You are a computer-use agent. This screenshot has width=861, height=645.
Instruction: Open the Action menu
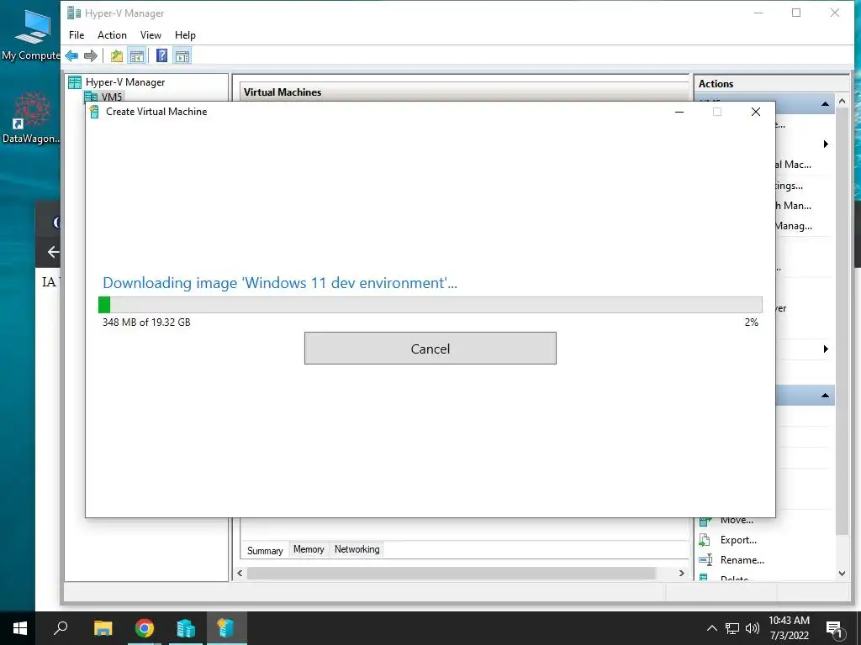(x=112, y=35)
